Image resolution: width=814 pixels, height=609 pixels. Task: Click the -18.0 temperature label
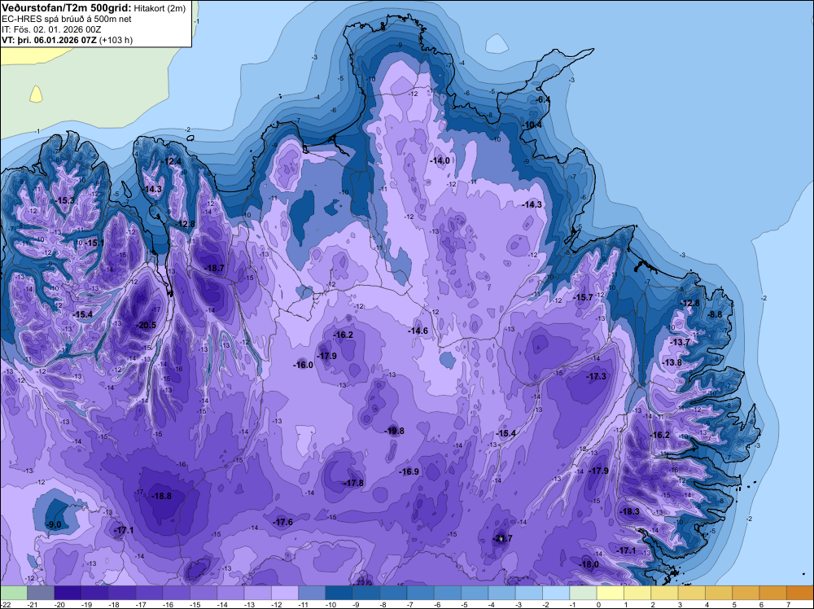589,564
